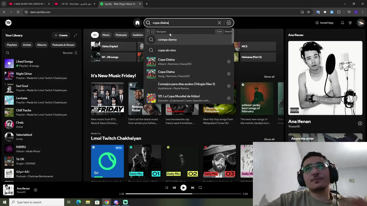Skip to previous track
367x206 pixels.
[174, 188]
